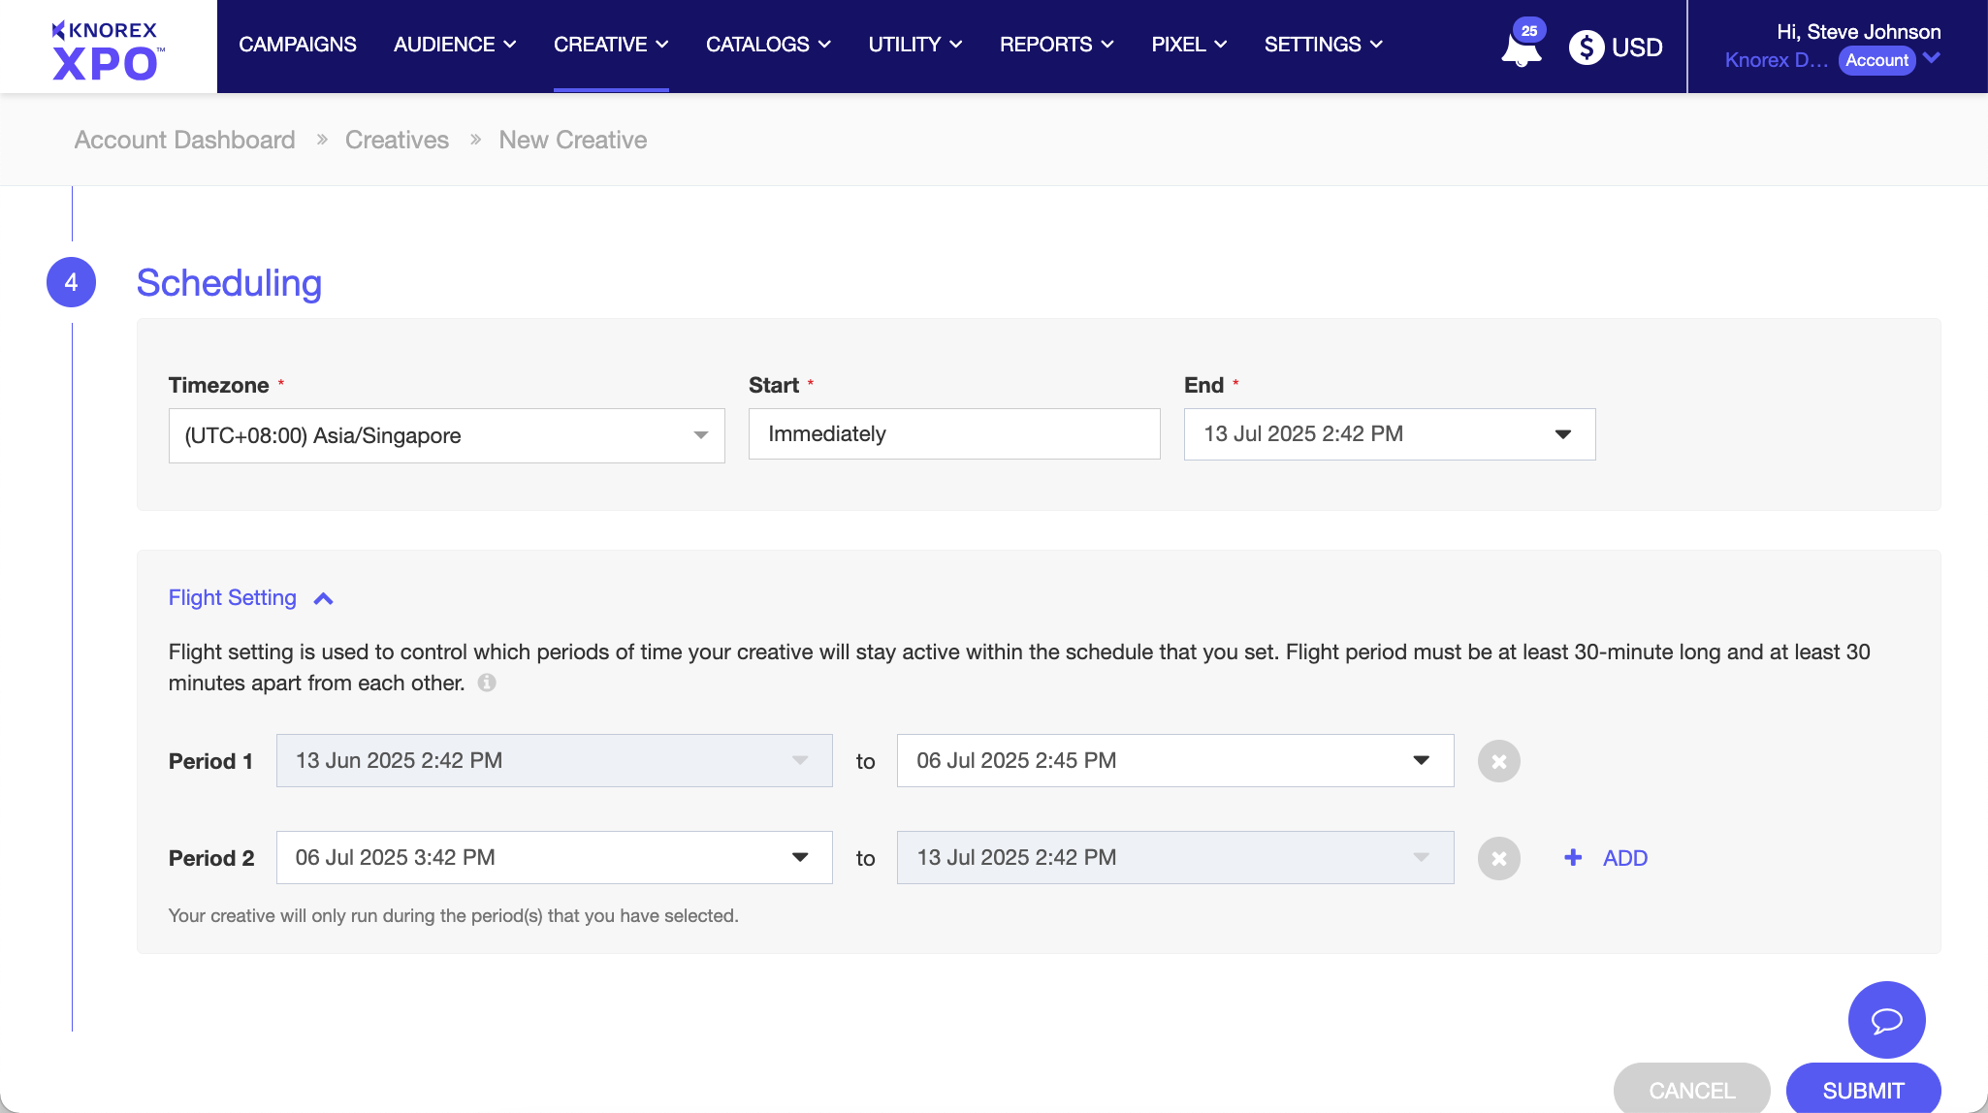Click the Start Immediately field
The height and width of the screenshot is (1113, 1988).
point(953,434)
